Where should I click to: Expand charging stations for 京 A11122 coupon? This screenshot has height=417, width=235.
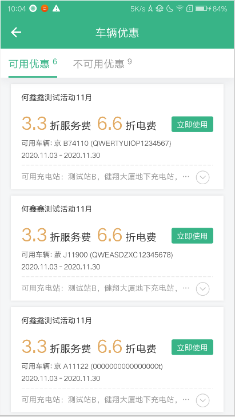coord(203,400)
